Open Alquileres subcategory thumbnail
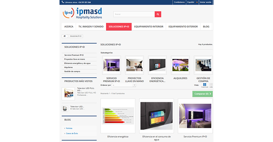The width and height of the screenshot is (273, 142). [x=180, y=65]
